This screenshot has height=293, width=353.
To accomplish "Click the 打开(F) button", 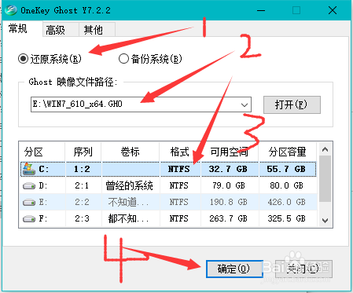I will point(292,104).
